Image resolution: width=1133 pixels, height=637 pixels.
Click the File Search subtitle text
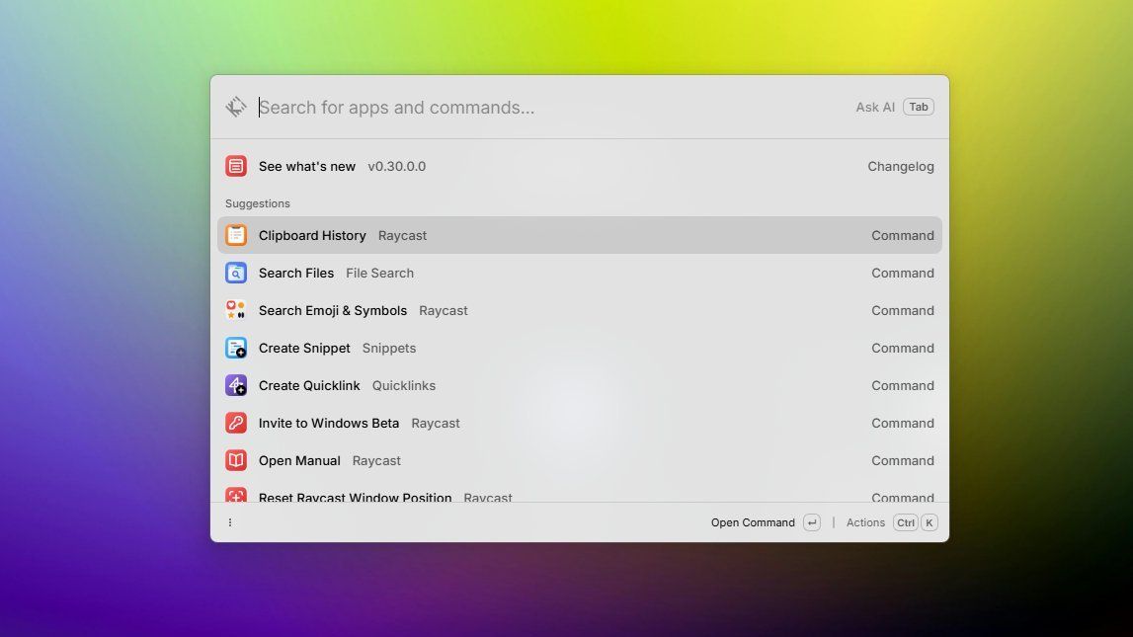379,273
